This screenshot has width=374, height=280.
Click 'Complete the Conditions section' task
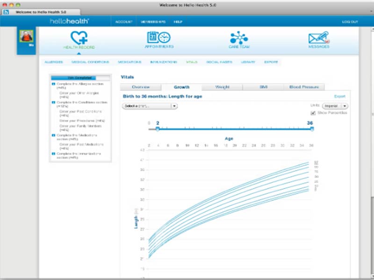click(82, 104)
